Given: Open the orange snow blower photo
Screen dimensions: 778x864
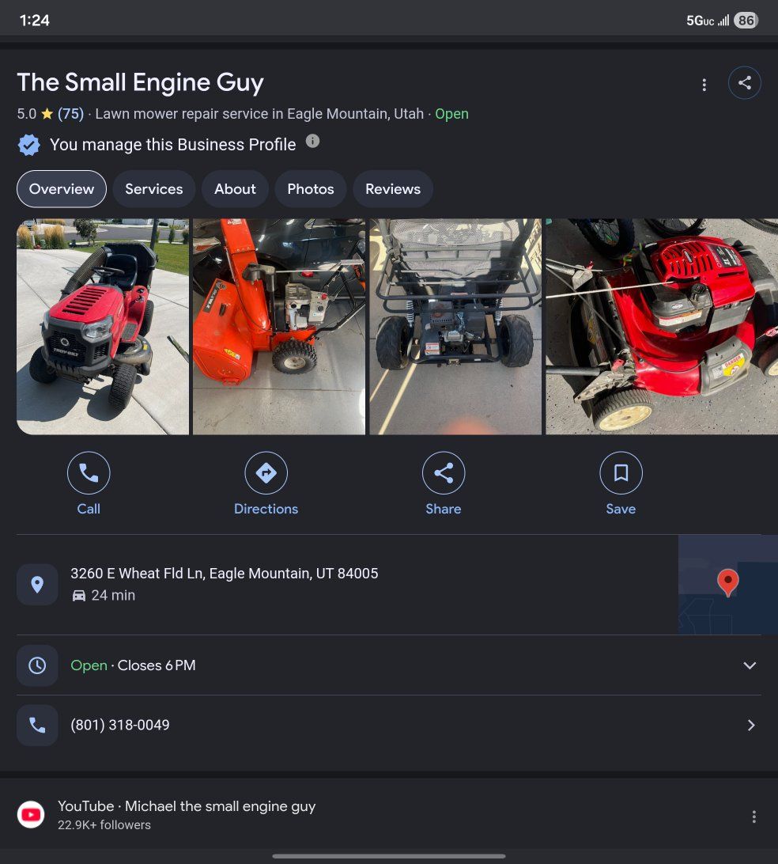Looking at the screenshot, I should click(x=278, y=327).
